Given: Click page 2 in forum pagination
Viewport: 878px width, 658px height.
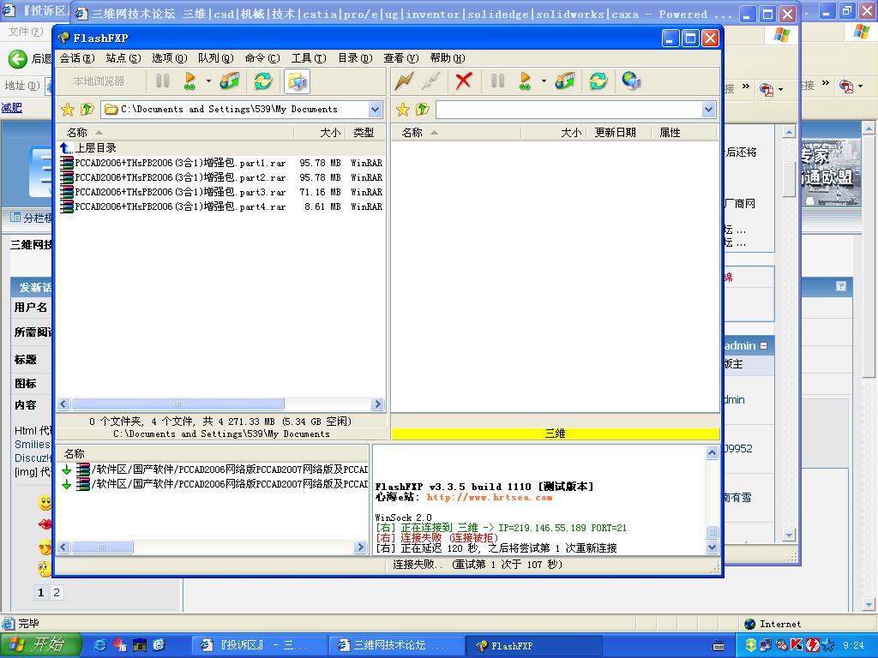Looking at the screenshot, I should [x=57, y=593].
